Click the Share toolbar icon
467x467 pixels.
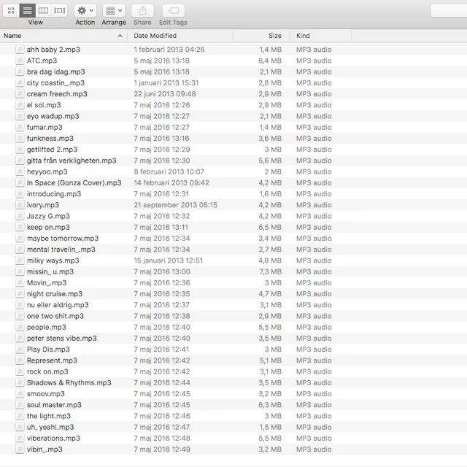142,10
